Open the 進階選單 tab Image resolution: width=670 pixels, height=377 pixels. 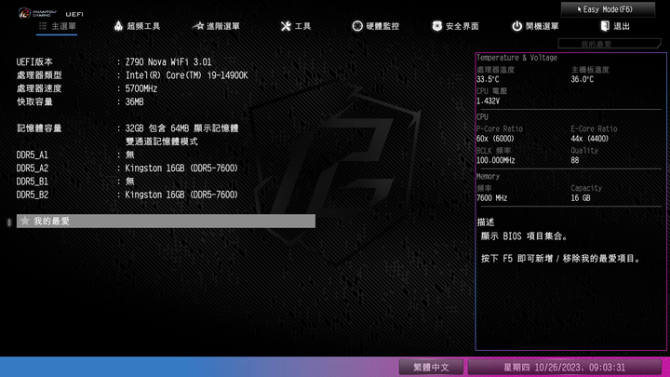pyautogui.click(x=216, y=26)
